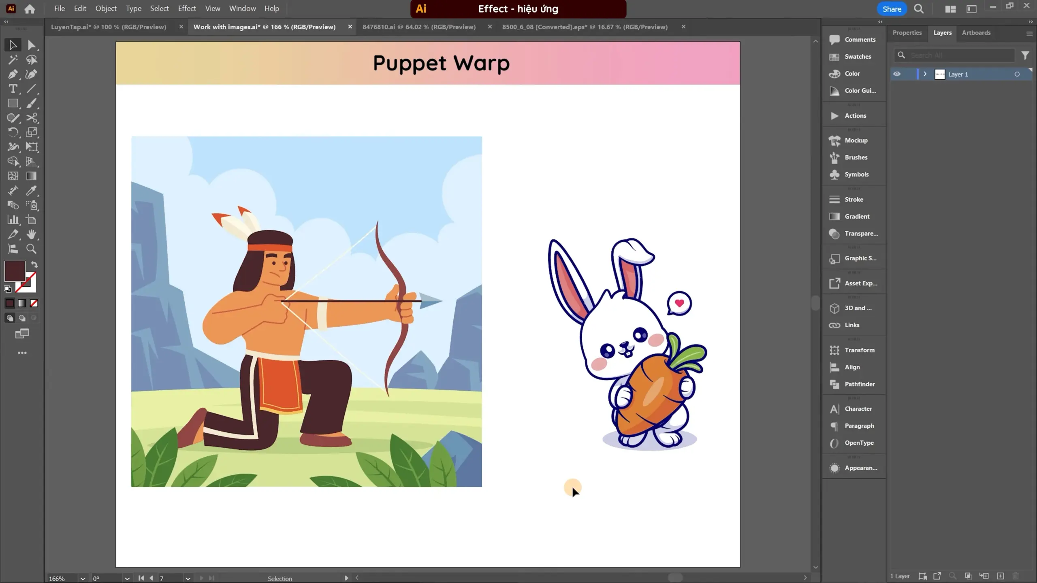Click Make/Release Clipping Mask icon

(968, 576)
